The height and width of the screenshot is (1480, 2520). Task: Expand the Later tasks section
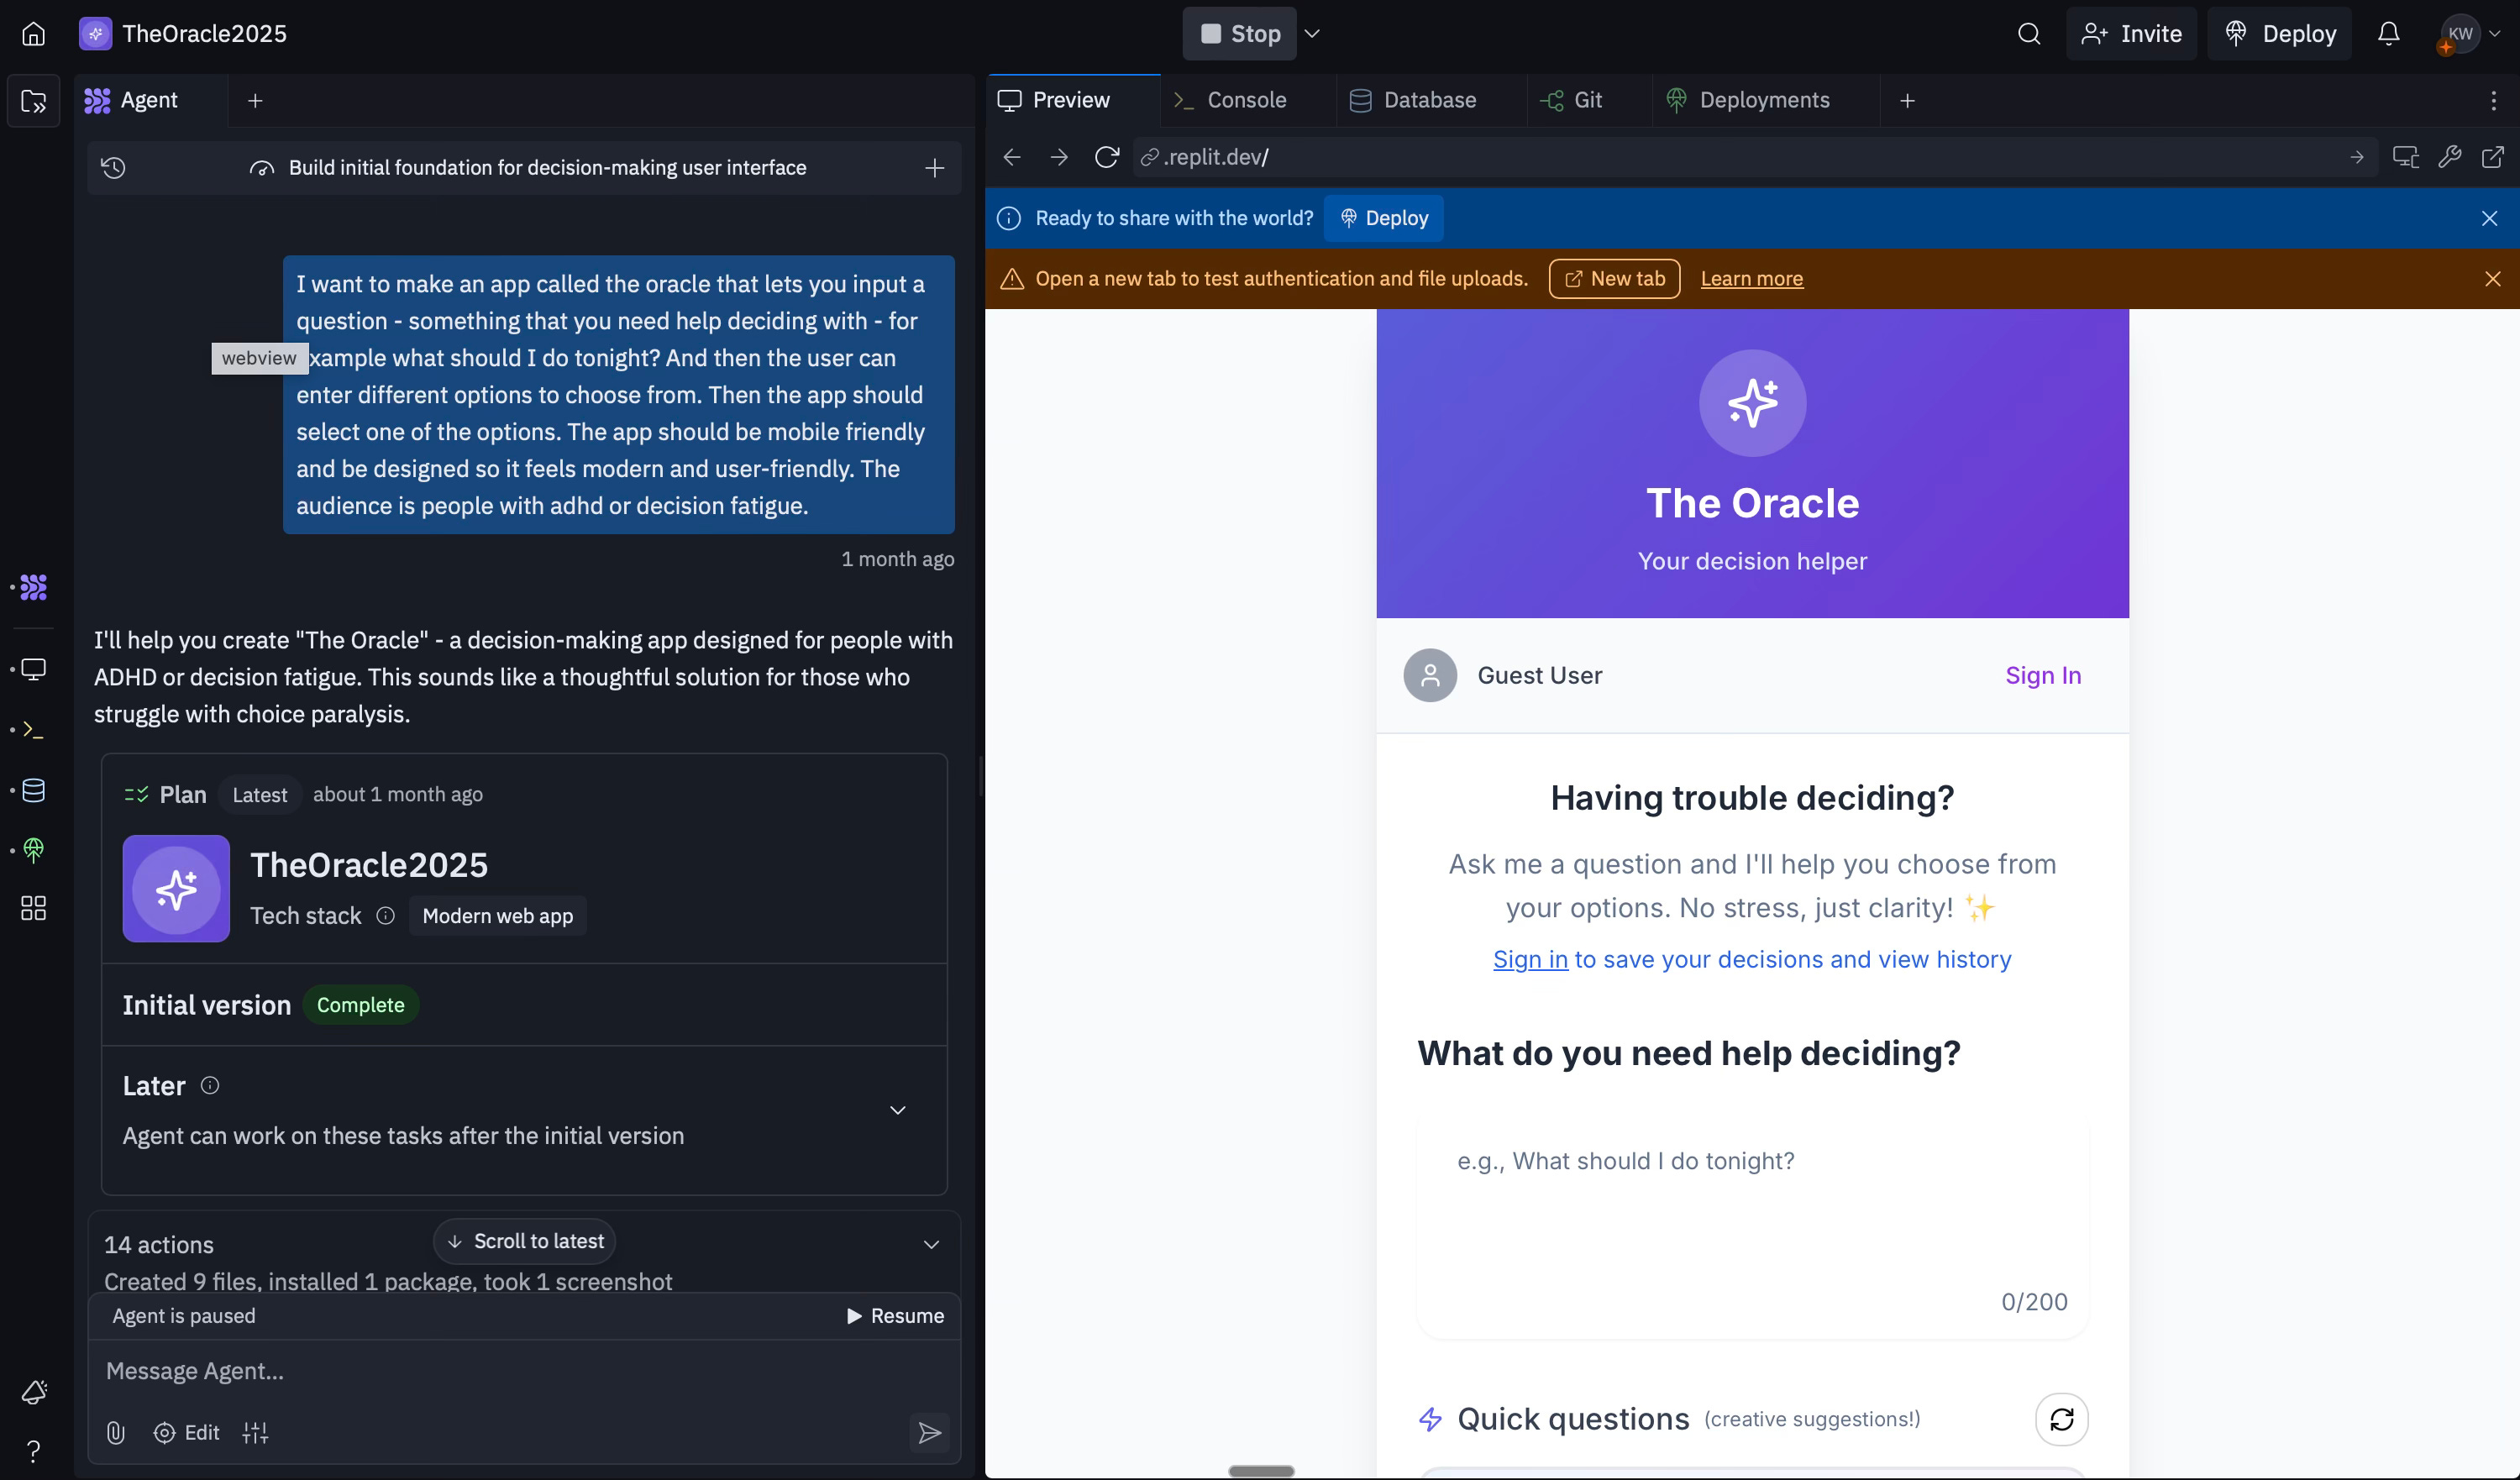897,1110
